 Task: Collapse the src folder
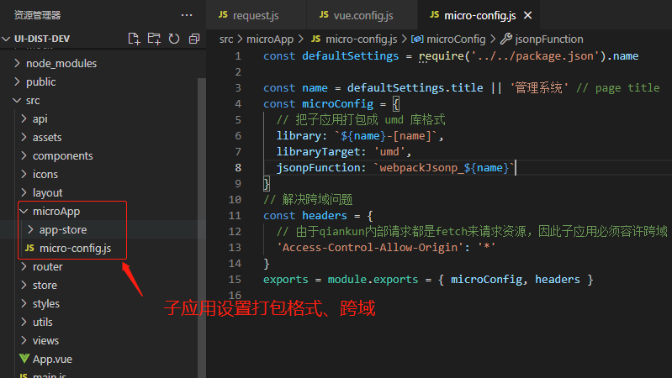(x=32, y=100)
